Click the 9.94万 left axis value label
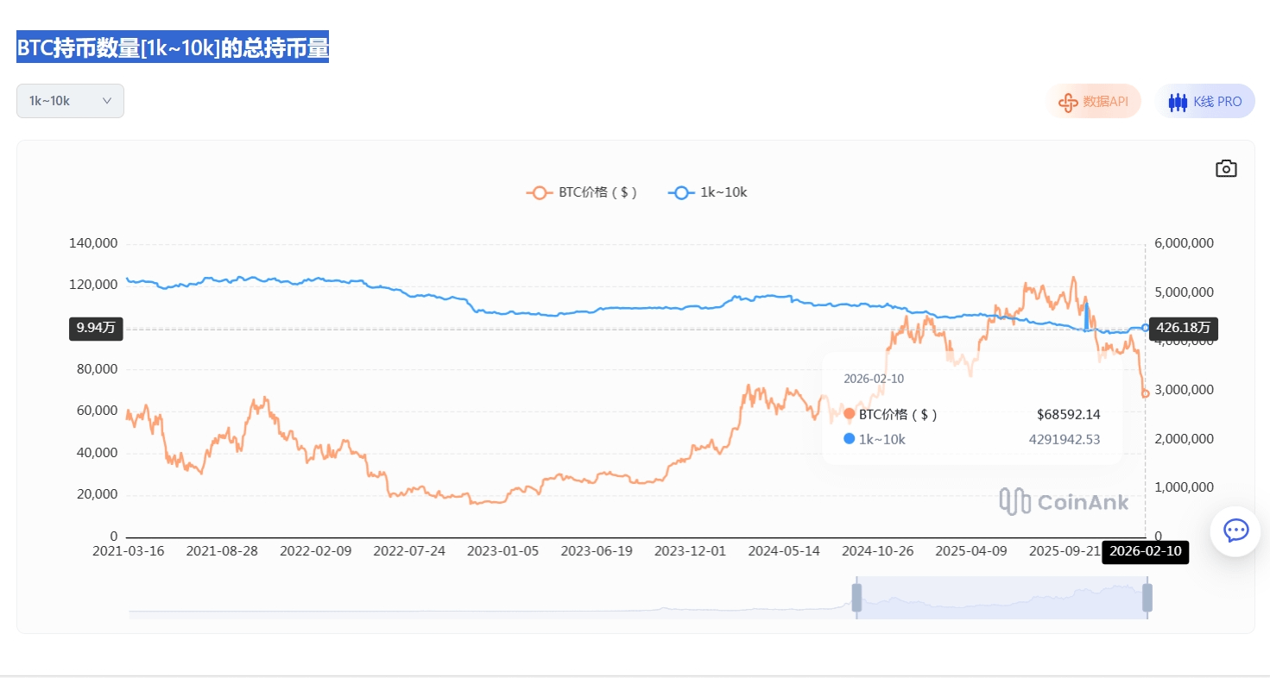Image resolution: width=1270 pixels, height=678 pixels. click(96, 328)
